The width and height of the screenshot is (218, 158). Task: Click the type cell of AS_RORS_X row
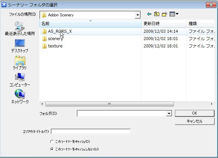pos(202,31)
